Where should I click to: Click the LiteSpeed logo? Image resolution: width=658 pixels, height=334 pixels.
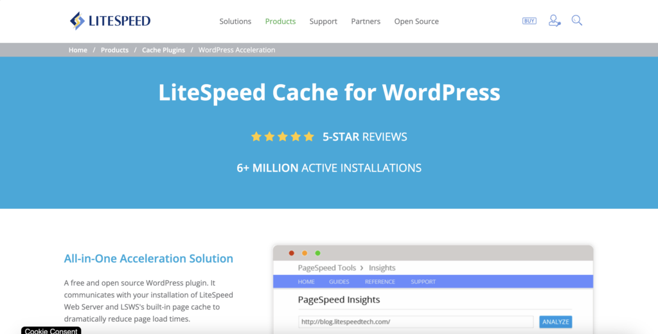click(x=110, y=21)
